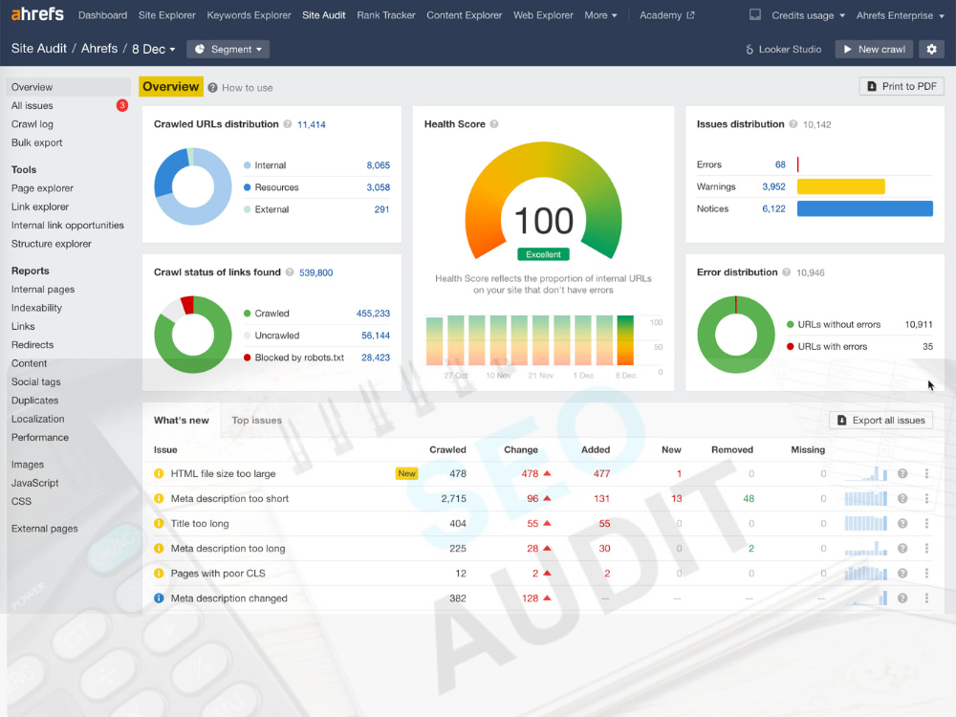
Task: Click help icon in Meta description too long row
Action: click(x=902, y=549)
